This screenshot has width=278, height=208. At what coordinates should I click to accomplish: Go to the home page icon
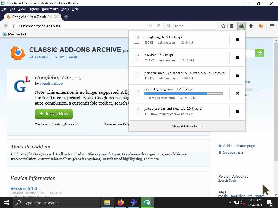pyautogui.click(x=251, y=26)
